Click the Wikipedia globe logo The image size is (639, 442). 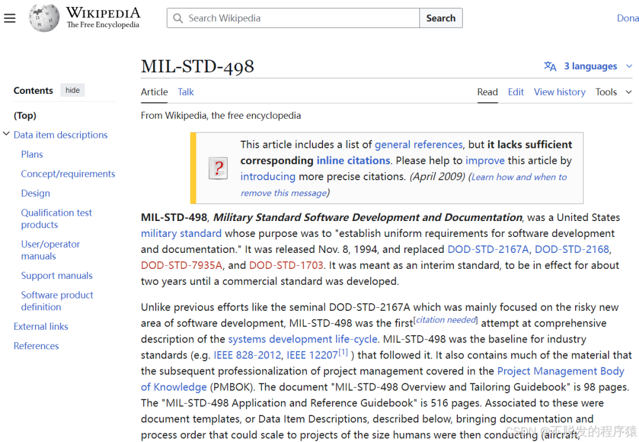[x=44, y=18]
